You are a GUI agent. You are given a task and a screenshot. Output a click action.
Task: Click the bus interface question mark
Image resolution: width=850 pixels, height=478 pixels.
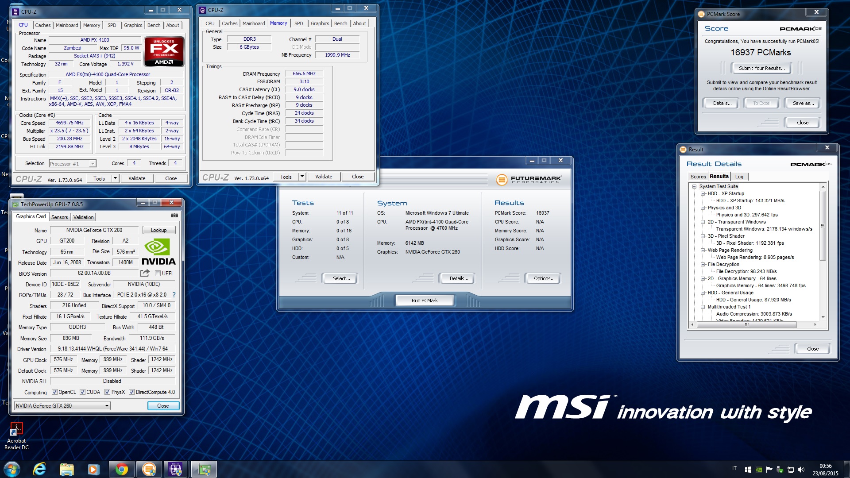(x=174, y=295)
